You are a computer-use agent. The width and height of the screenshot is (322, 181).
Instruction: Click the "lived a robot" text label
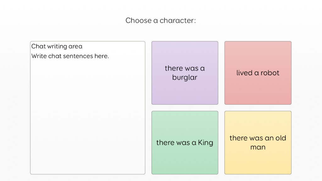[x=258, y=73]
